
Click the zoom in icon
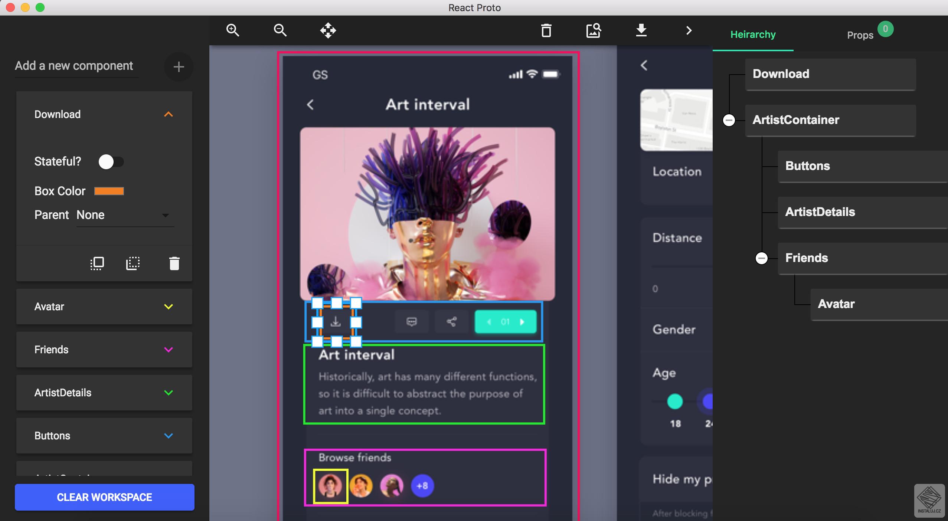(x=233, y=30)
